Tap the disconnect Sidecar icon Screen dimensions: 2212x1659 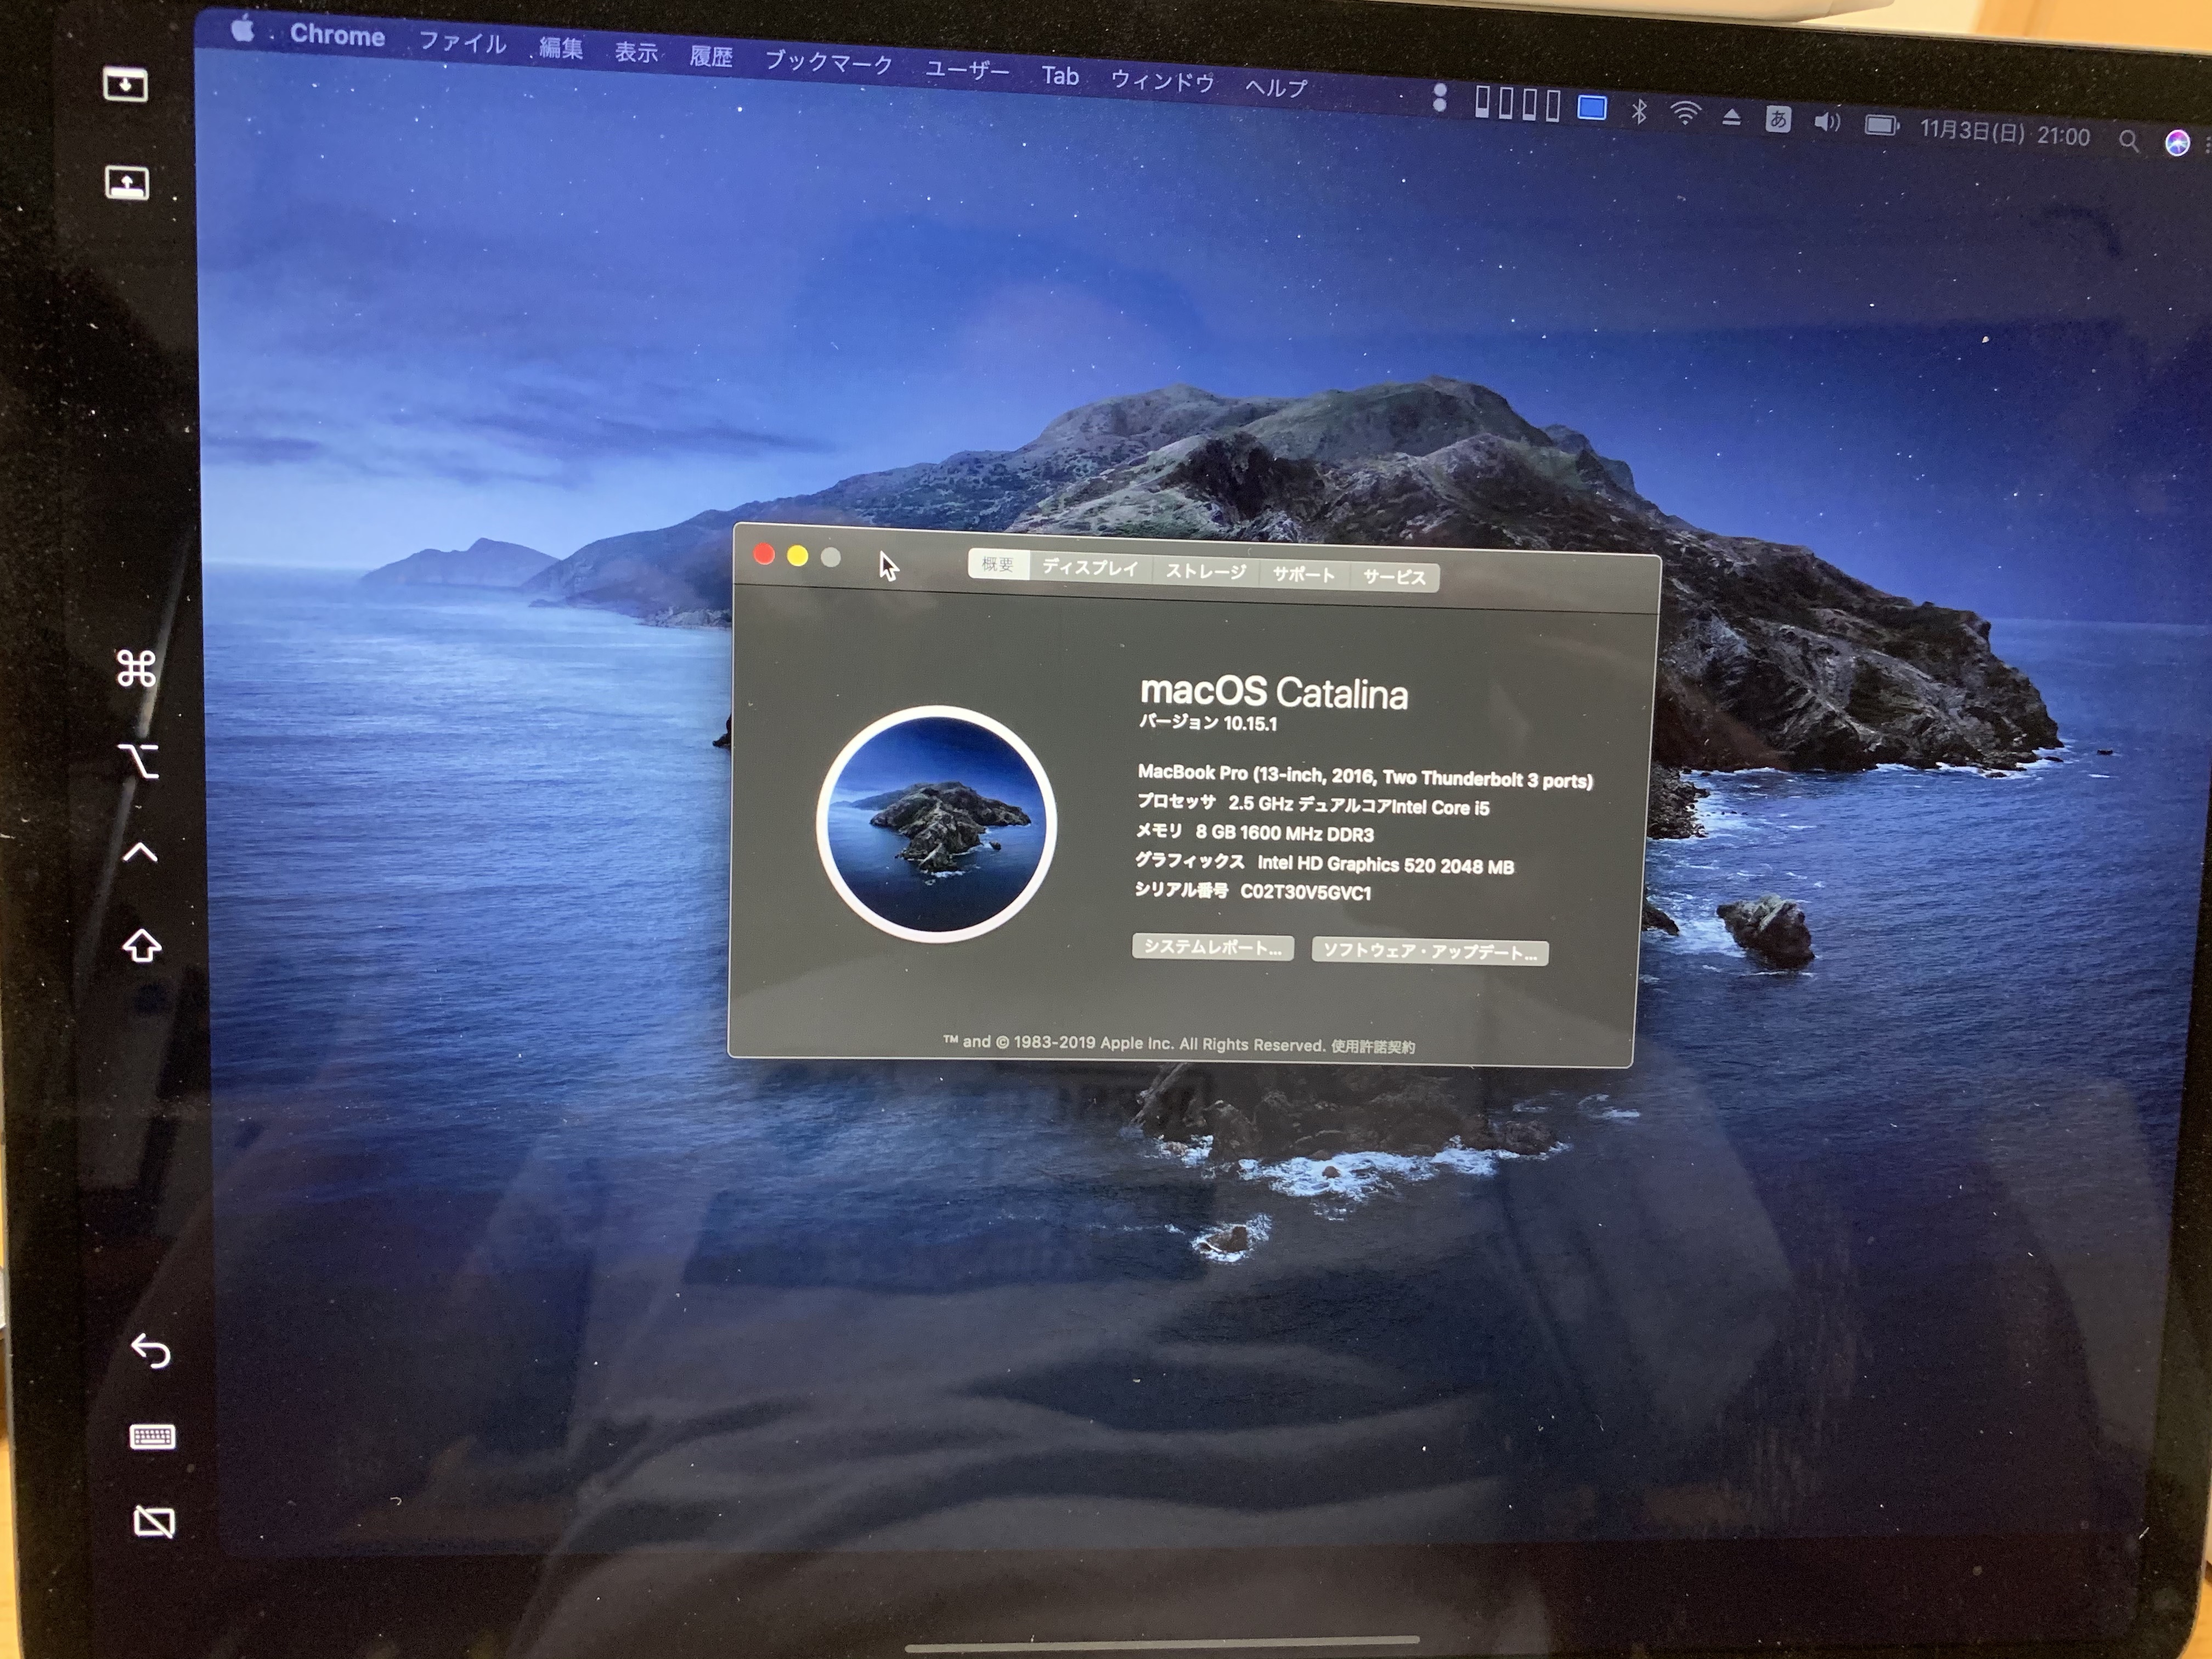pos(154,1522)
